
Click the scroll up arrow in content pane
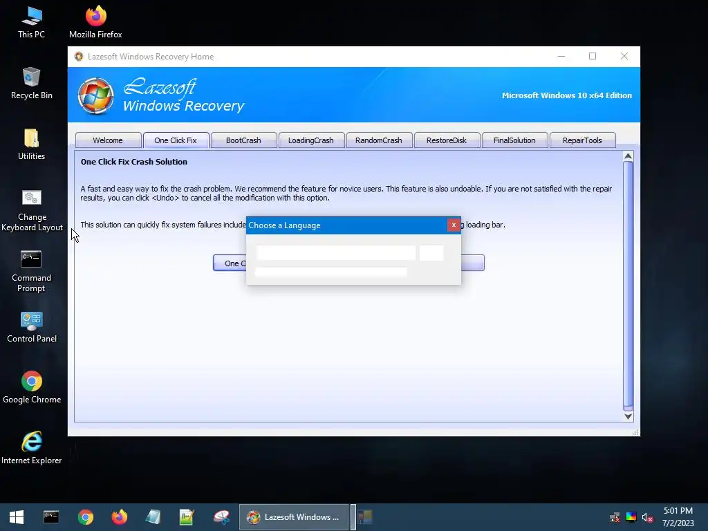click(628, 156)
